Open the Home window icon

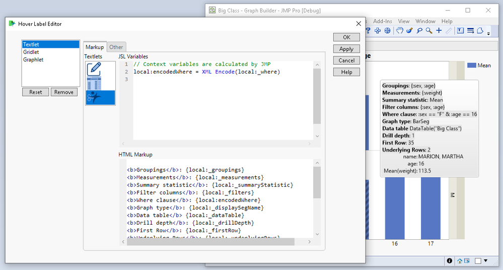pos(460,261)
